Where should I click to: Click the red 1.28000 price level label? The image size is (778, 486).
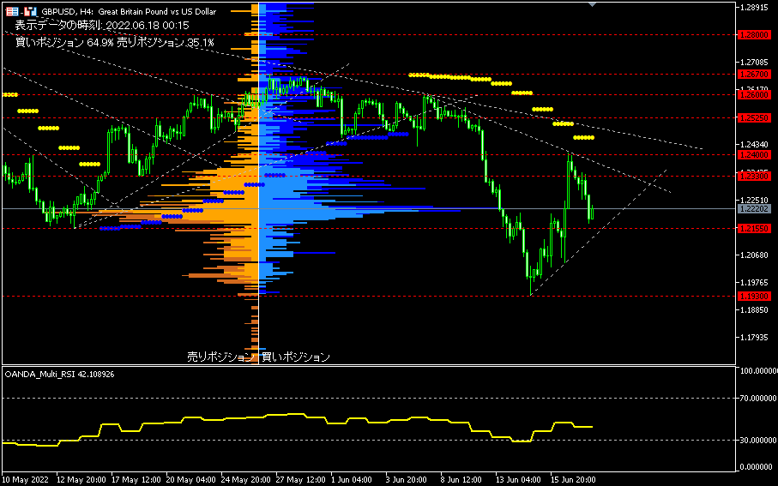[x=754, y=35]
